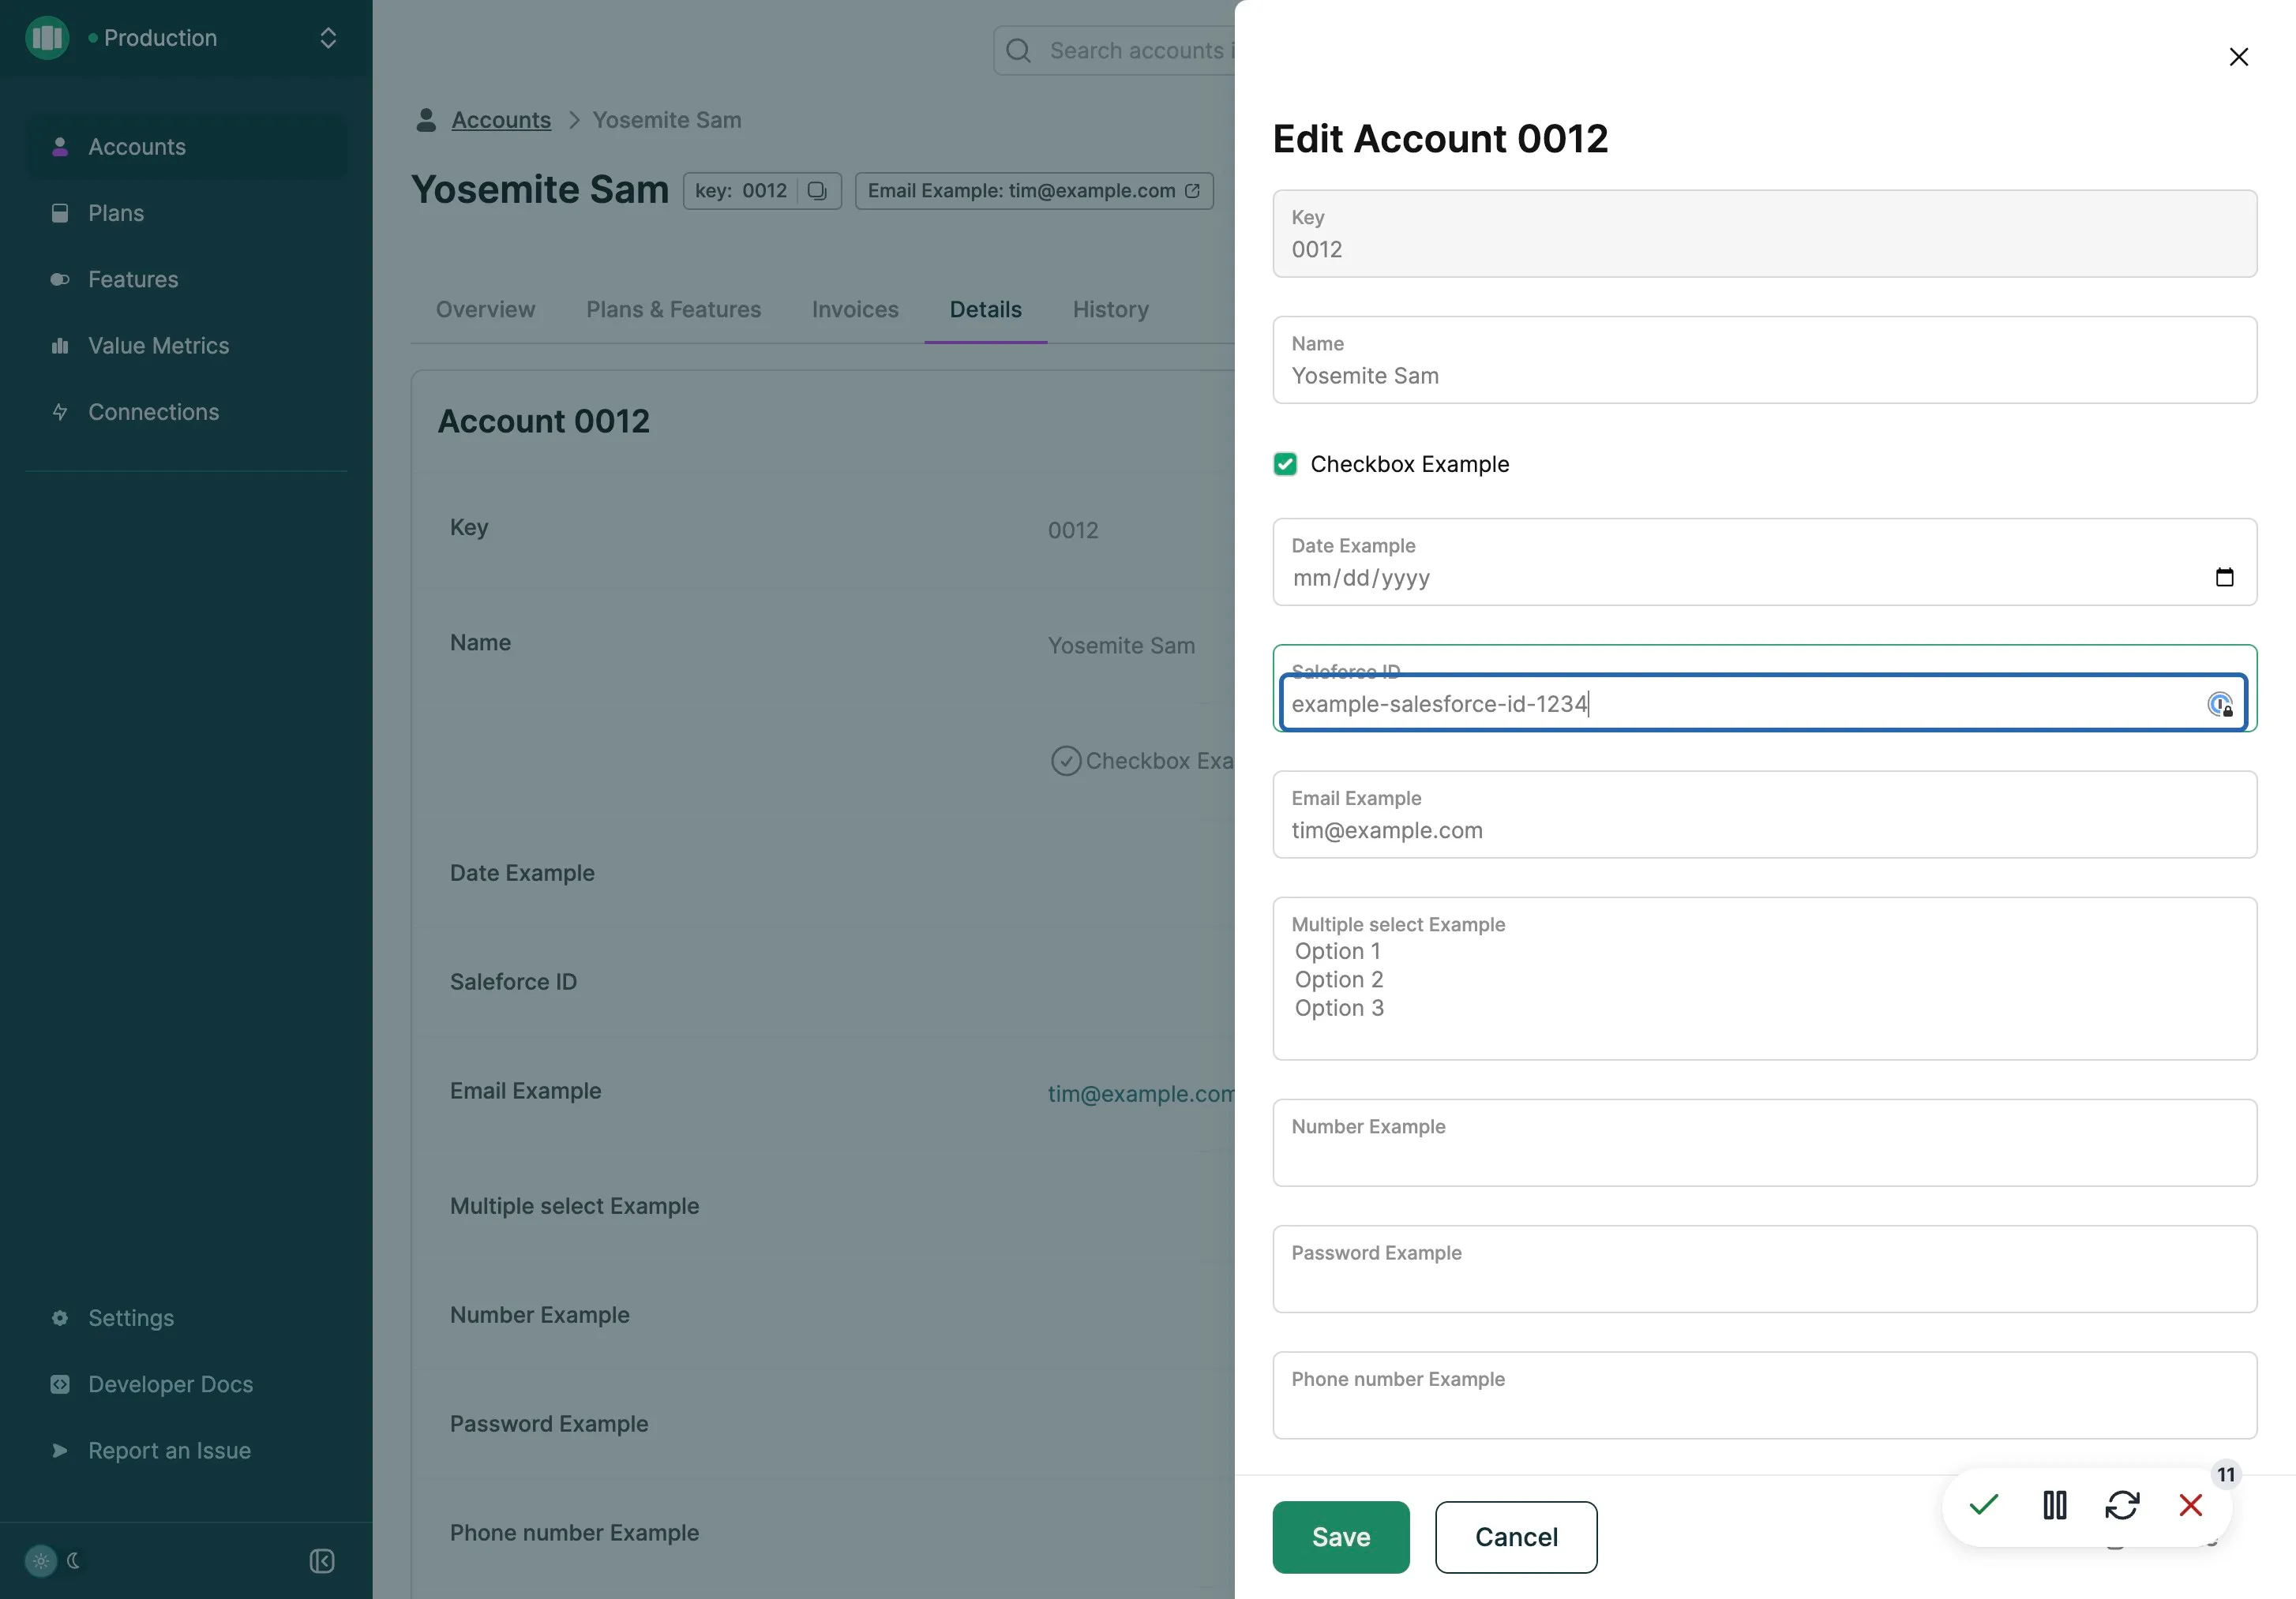Collapse the sidebar with the panel icon
The height and width of the screenshot is (1599, 2296).
coord(322,1561)
